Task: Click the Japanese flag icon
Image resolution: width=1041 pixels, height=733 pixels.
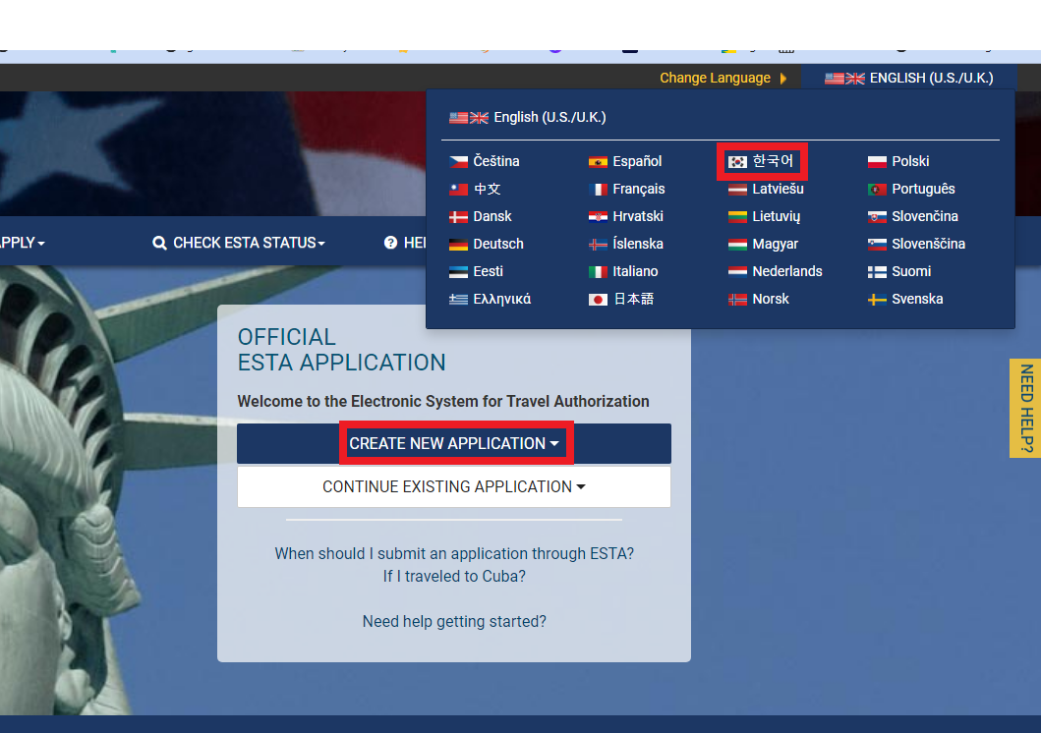Action: 598,300
